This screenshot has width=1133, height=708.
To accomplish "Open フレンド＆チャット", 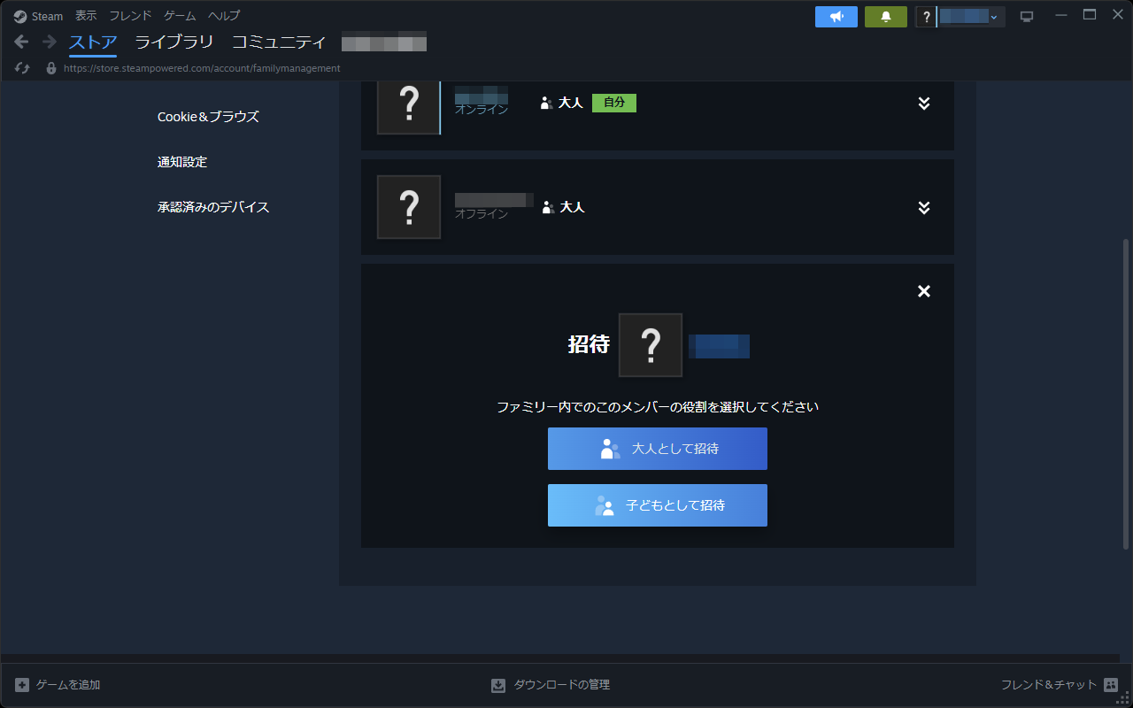I will point(1060,685).
